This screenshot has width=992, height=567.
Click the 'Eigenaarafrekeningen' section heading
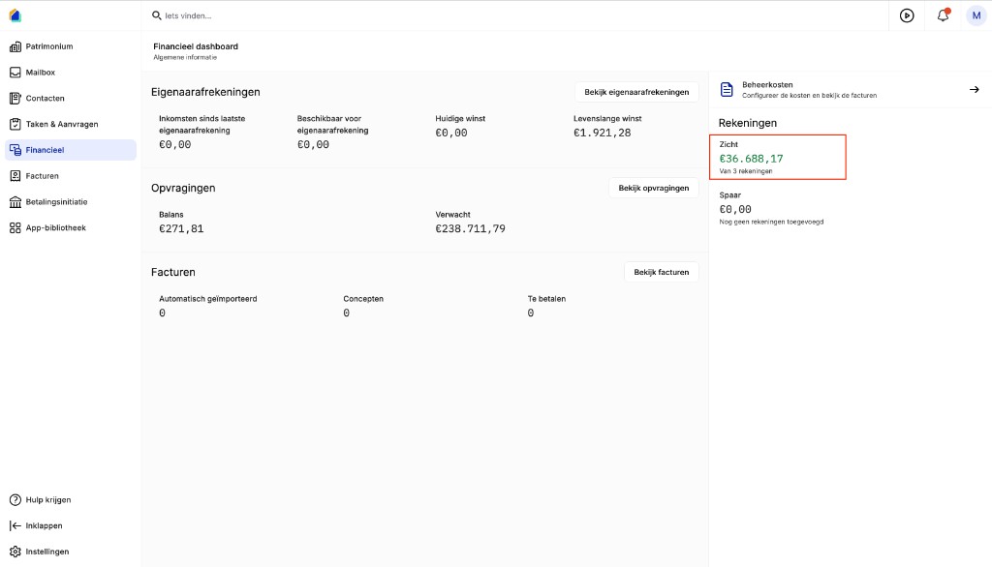click(x=205, y=92)
